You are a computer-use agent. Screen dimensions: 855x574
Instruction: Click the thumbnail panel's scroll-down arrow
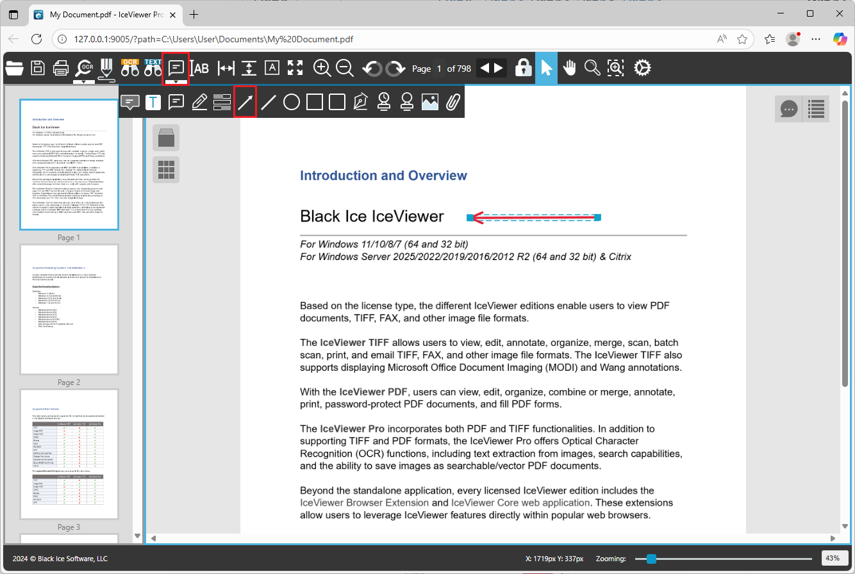click(137, 536)
